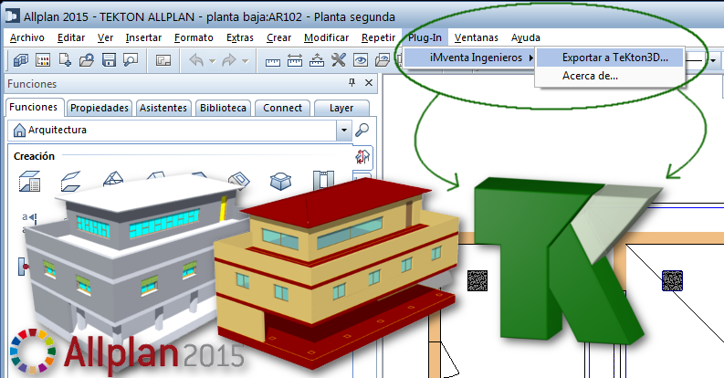Viewport: 724px width, 378px height.
Task: Click the layout window icon in toolbar
Action: point(163,60)
